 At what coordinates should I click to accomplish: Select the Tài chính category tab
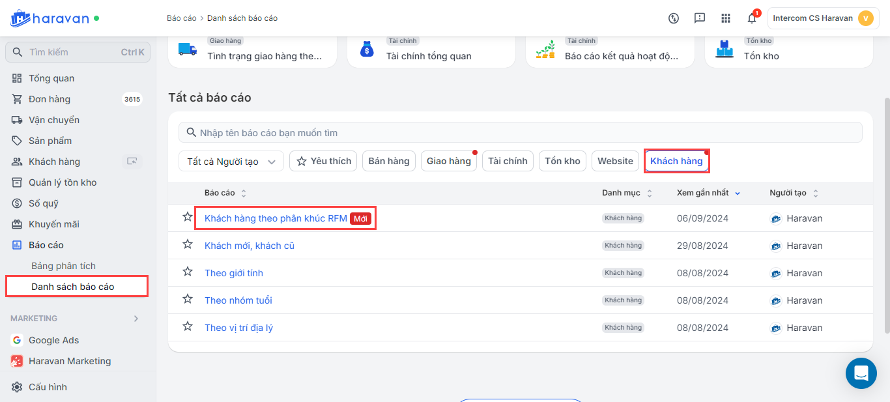coord(508,161)
